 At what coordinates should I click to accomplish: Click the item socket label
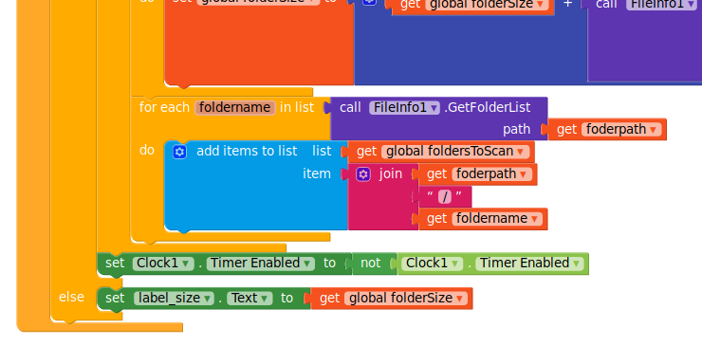tap(317, 173)
